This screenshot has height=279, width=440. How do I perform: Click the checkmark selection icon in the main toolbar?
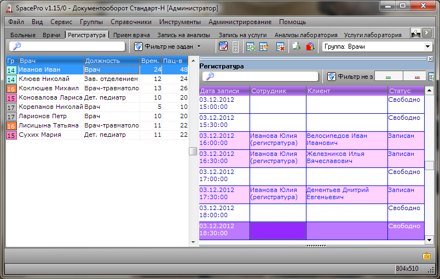[x=223, y=47]
